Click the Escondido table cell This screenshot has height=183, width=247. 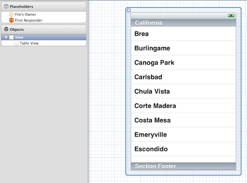pos(183,149)
